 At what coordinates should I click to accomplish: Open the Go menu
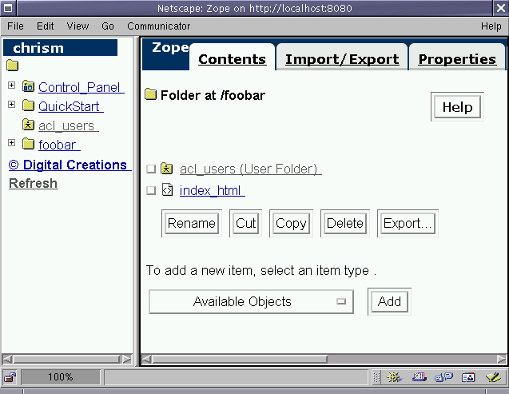click(107, 26)
